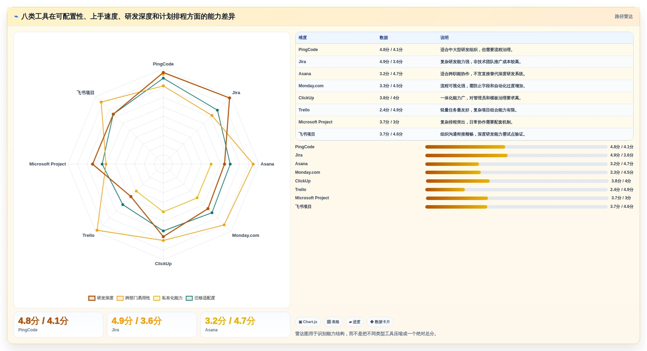Click the 路径雷达 label in header

tap(624, 17)
